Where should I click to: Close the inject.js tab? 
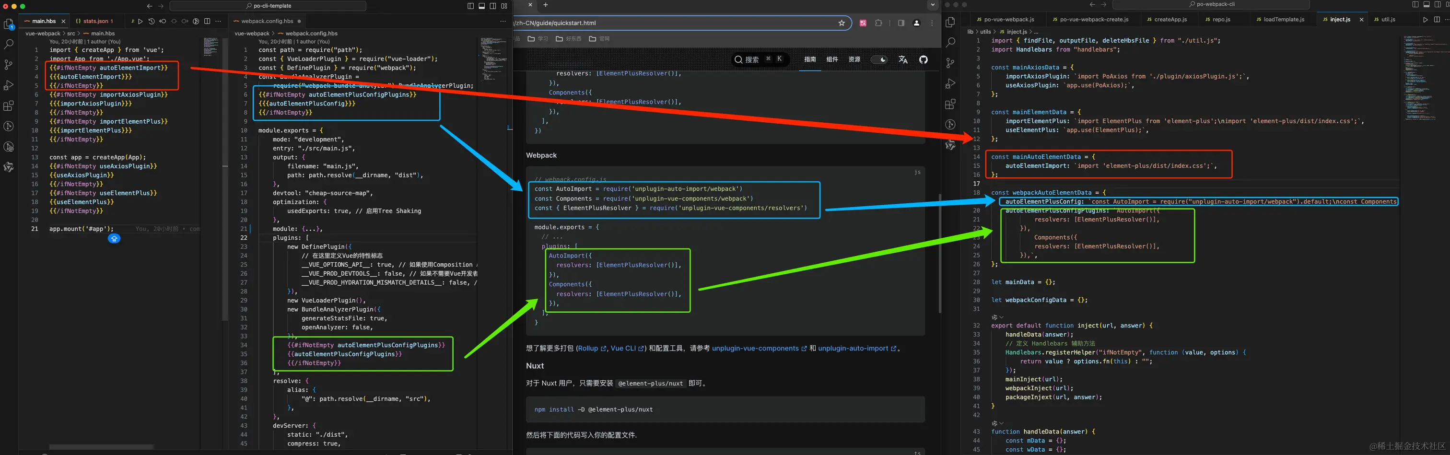[x=1362, y=20]
